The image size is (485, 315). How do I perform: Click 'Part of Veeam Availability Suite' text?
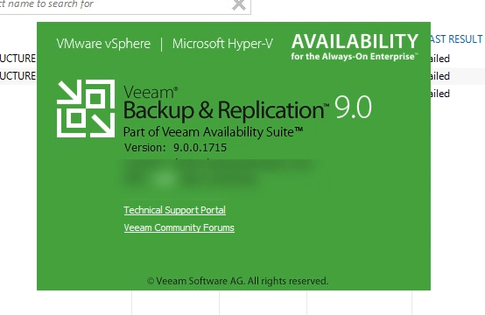(x=213, y=132)
